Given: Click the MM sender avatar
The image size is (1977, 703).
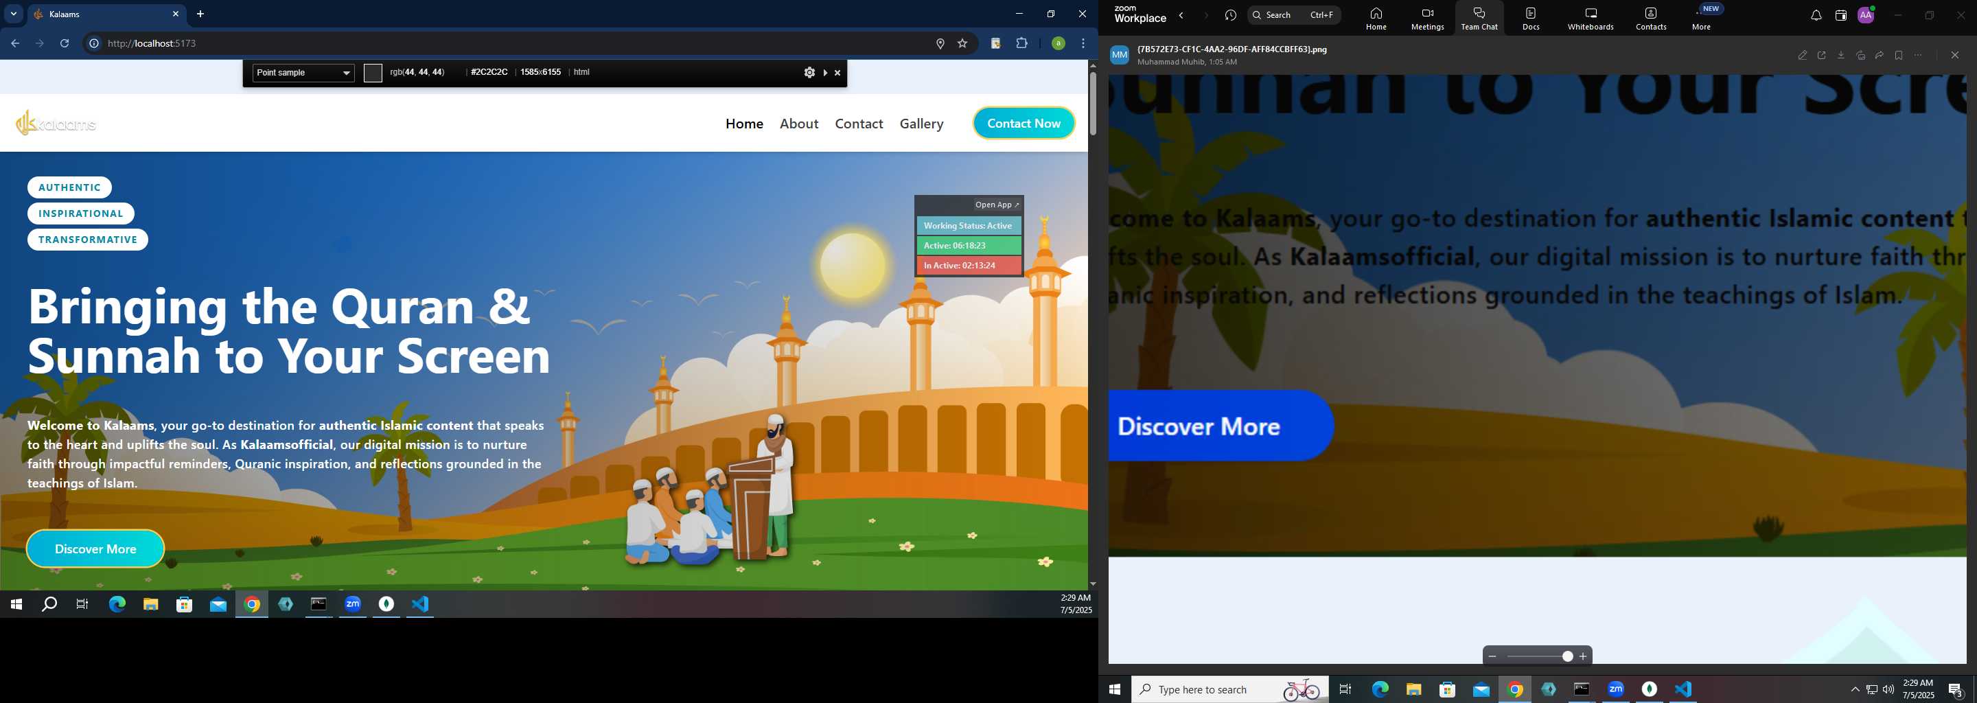Looking at the screenshot, I should coord(1120,55).
